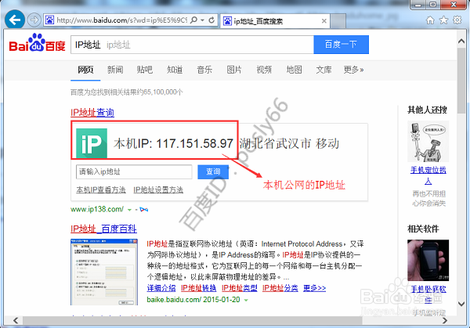This screenshot has height=328, width=470.
Task: Open the IP地址分类 sublink
Action: tap(280, 288)
